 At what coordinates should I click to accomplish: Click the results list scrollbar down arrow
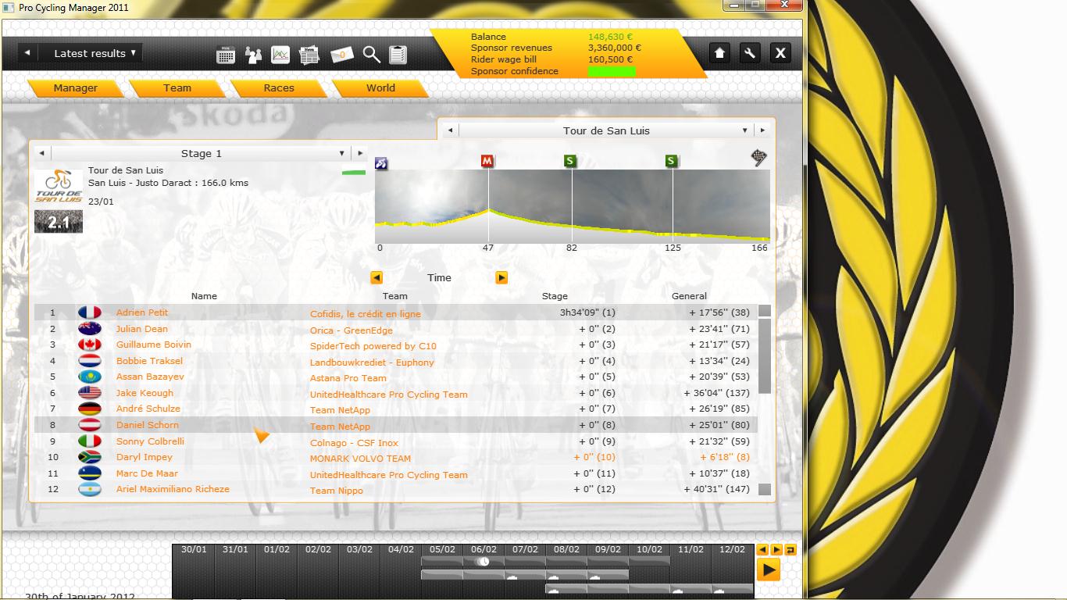pyautogui.click(x=765, y=490)
